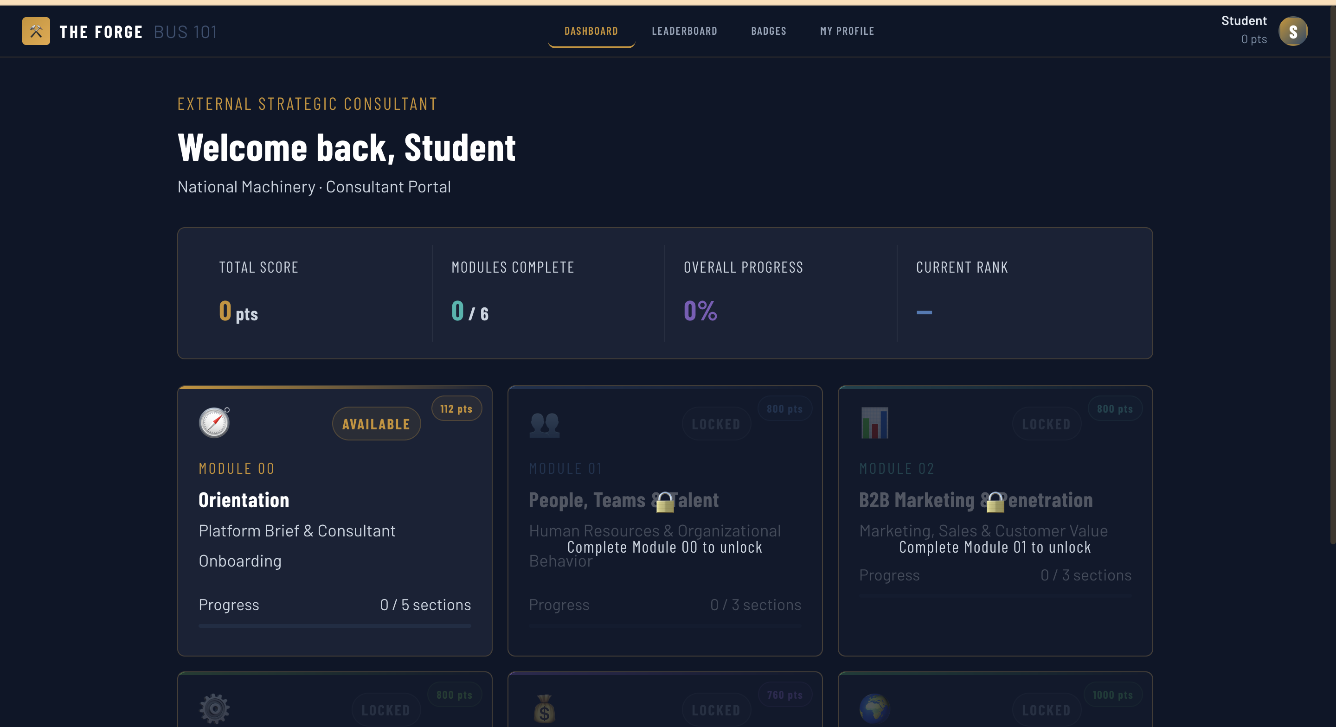Click the Available badge on Module 00

coord(376,424)
